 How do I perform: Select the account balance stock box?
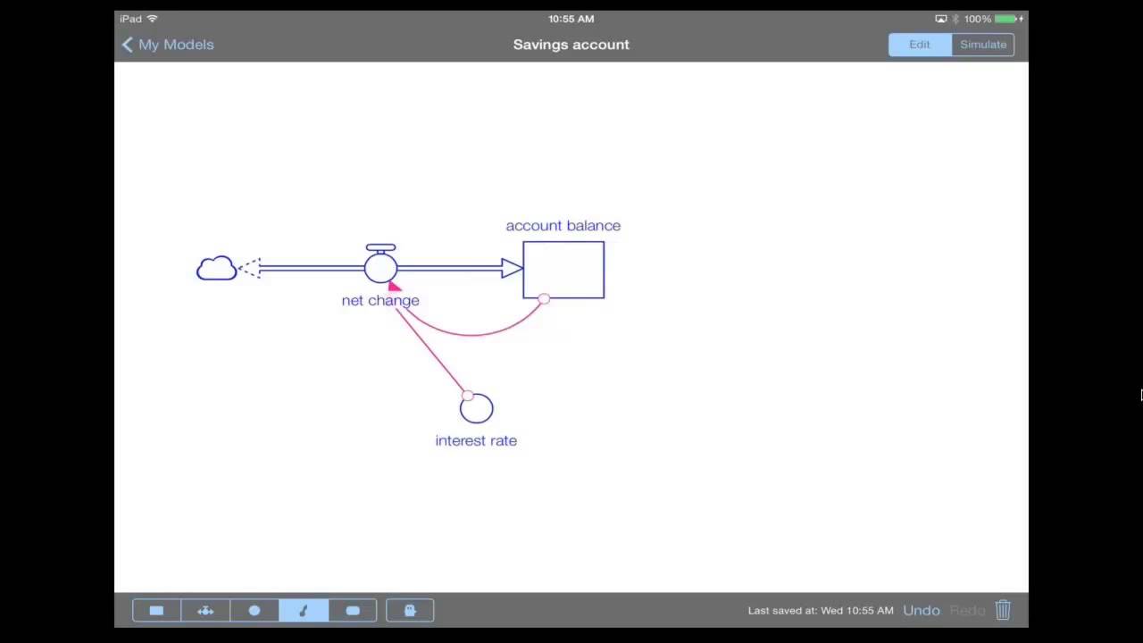563,270
